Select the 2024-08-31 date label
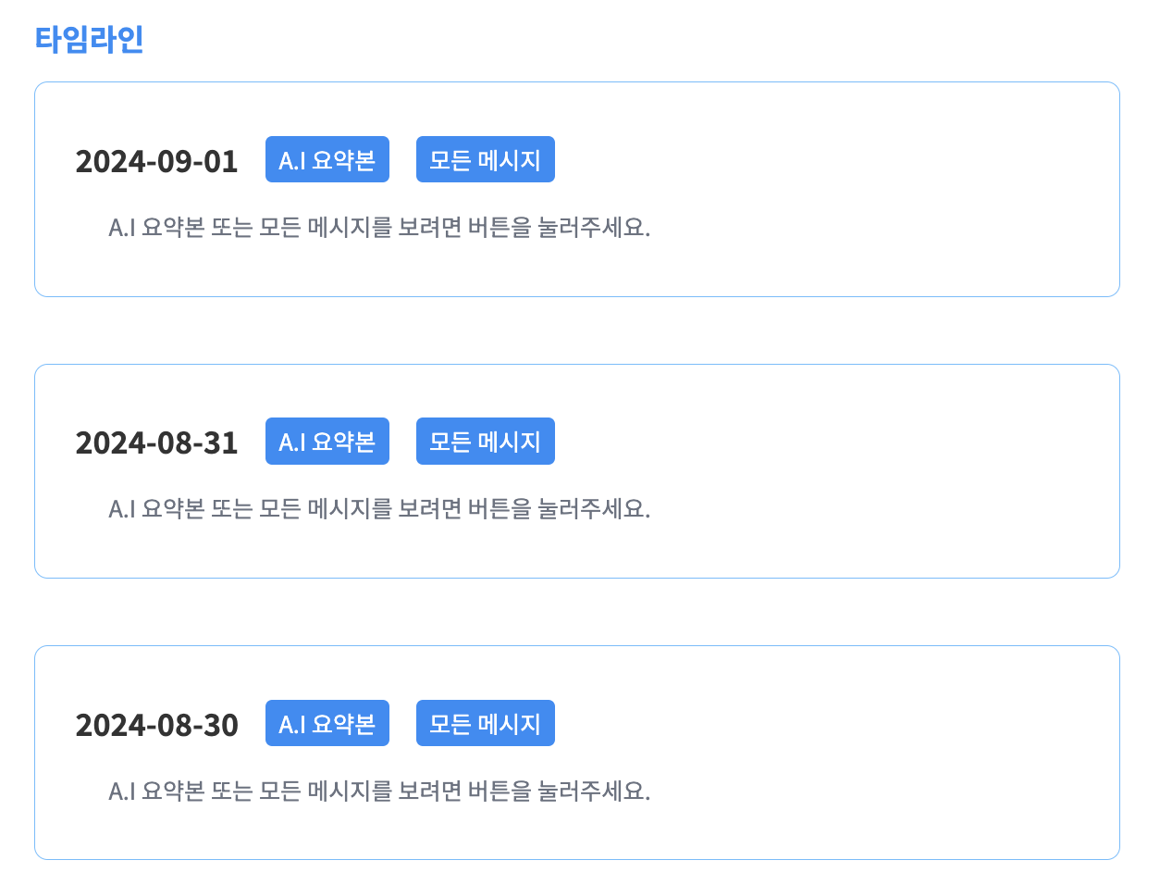The height and width of the screenshot is (885, 1160). [x=156, y=443]
